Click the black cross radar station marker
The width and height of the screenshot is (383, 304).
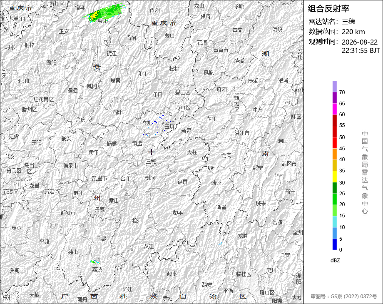click(x=152, y=152)
